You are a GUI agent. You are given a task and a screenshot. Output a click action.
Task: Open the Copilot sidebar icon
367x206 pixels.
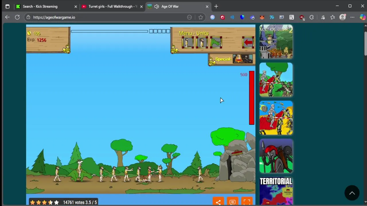click(x=363, y=17)
